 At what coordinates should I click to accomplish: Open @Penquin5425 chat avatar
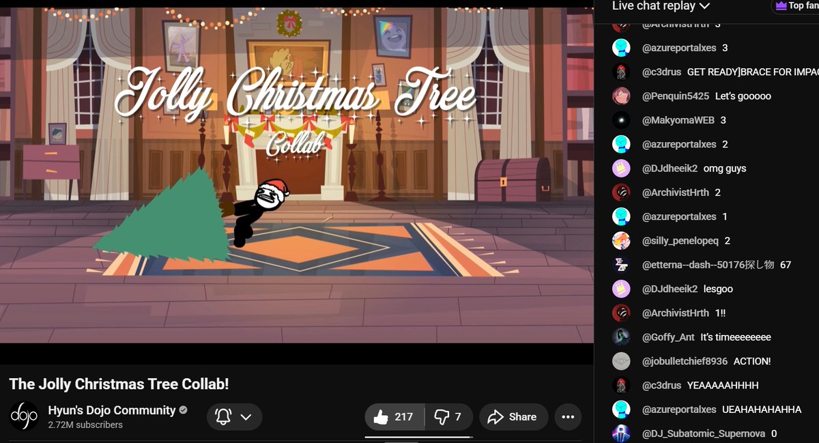(621, 96)
